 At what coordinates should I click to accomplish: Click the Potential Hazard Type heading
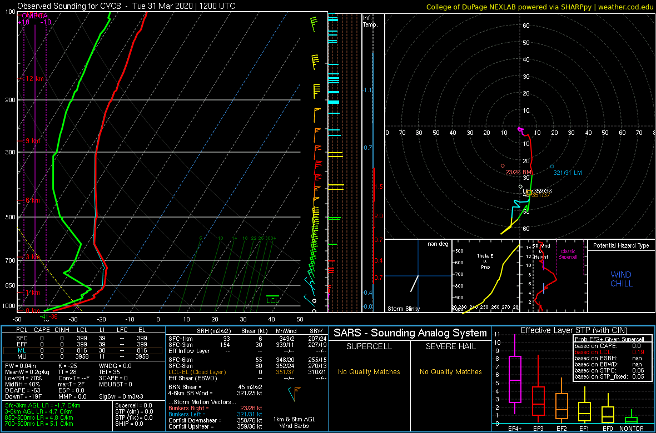(x=621, y=245)
